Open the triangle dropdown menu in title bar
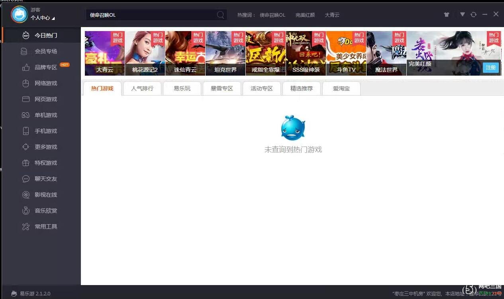504x299 pixels. pos(463,14)
